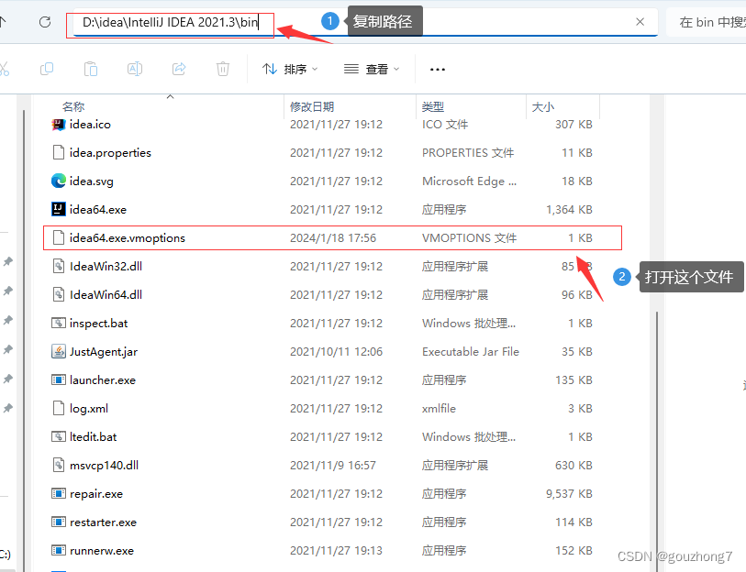
Task: Select the file name log.xml
Action: (88, 409)
